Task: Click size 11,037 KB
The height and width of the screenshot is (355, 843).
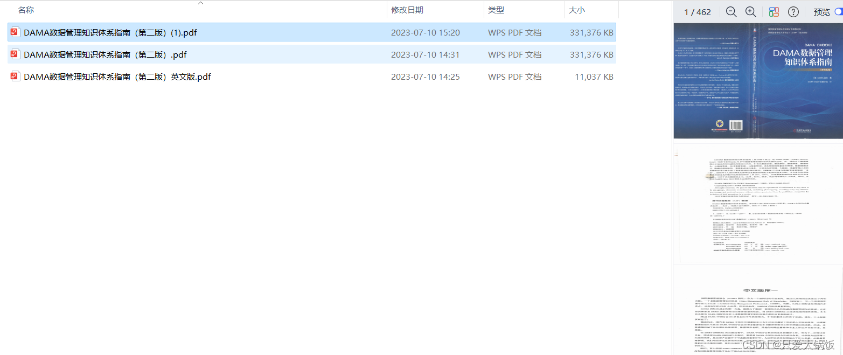Action: coord(594,76)
